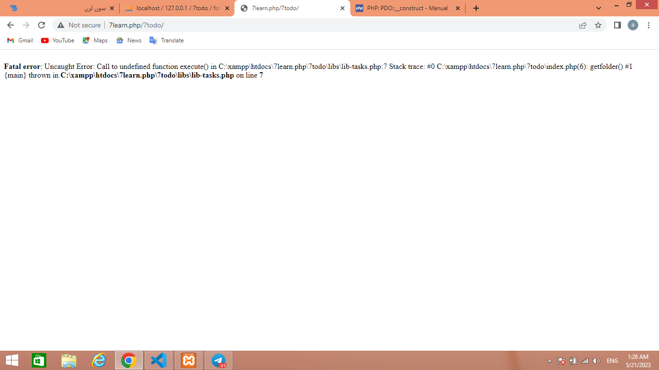Image resolution: width=659 pixels, height=370 pixels.
Task: Open the Chrome side panel
Action: 617,25
